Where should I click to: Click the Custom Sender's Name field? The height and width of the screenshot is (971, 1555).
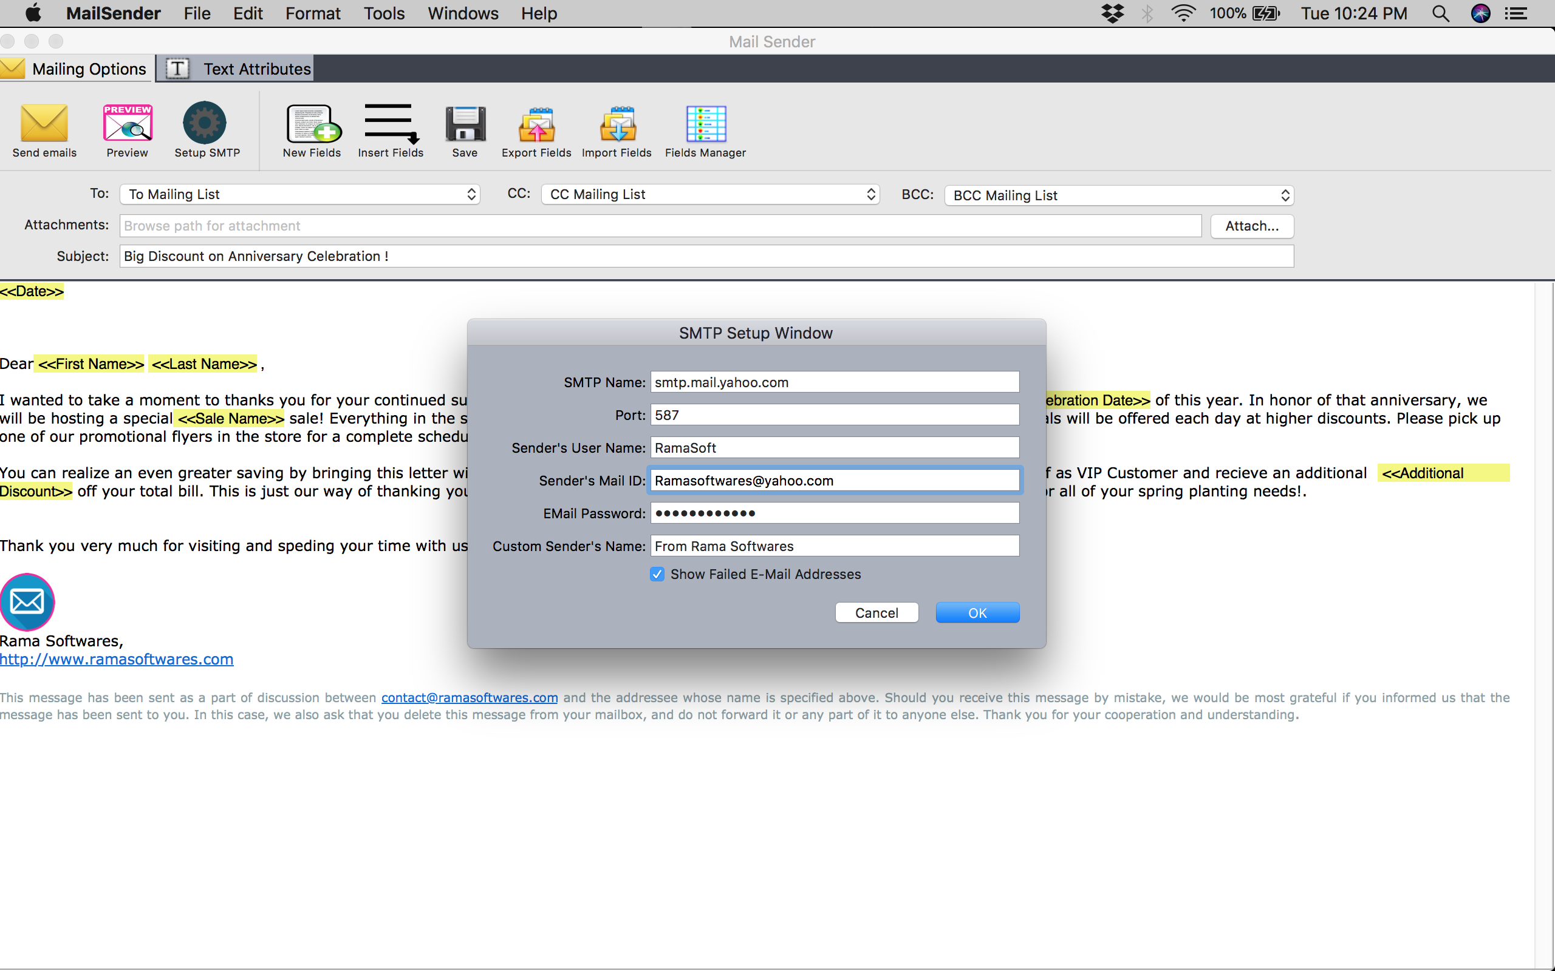pos(835,546)
